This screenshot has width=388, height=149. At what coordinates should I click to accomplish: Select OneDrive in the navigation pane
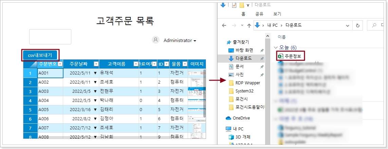241,118
